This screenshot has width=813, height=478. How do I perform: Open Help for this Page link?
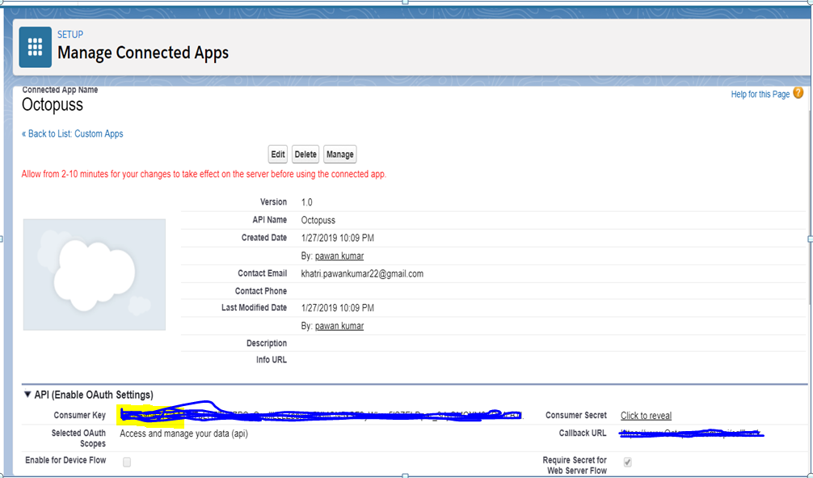[760, 94]
